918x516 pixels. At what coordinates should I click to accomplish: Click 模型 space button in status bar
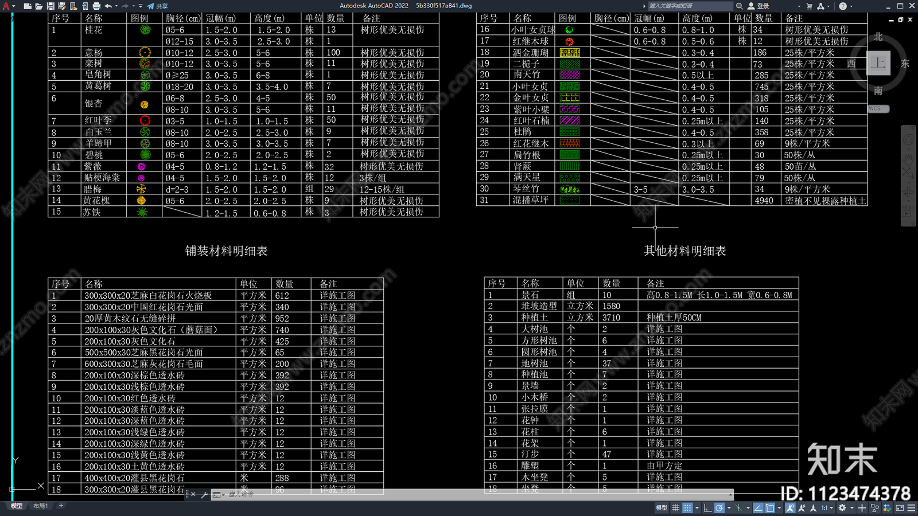tap(662, 507)
